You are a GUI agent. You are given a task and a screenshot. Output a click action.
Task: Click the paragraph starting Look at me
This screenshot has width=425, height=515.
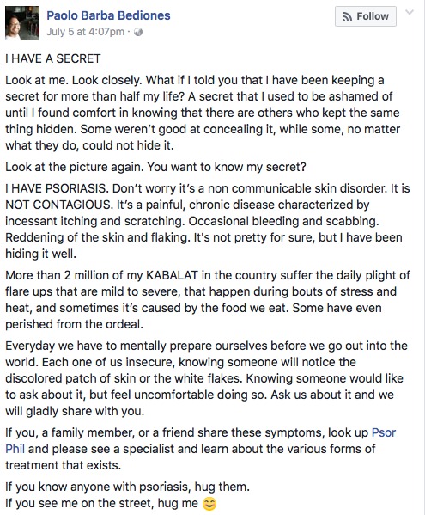pyautogui.click(x=203, y=113)
